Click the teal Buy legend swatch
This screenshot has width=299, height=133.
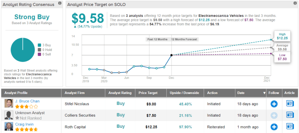coord(39,45)
